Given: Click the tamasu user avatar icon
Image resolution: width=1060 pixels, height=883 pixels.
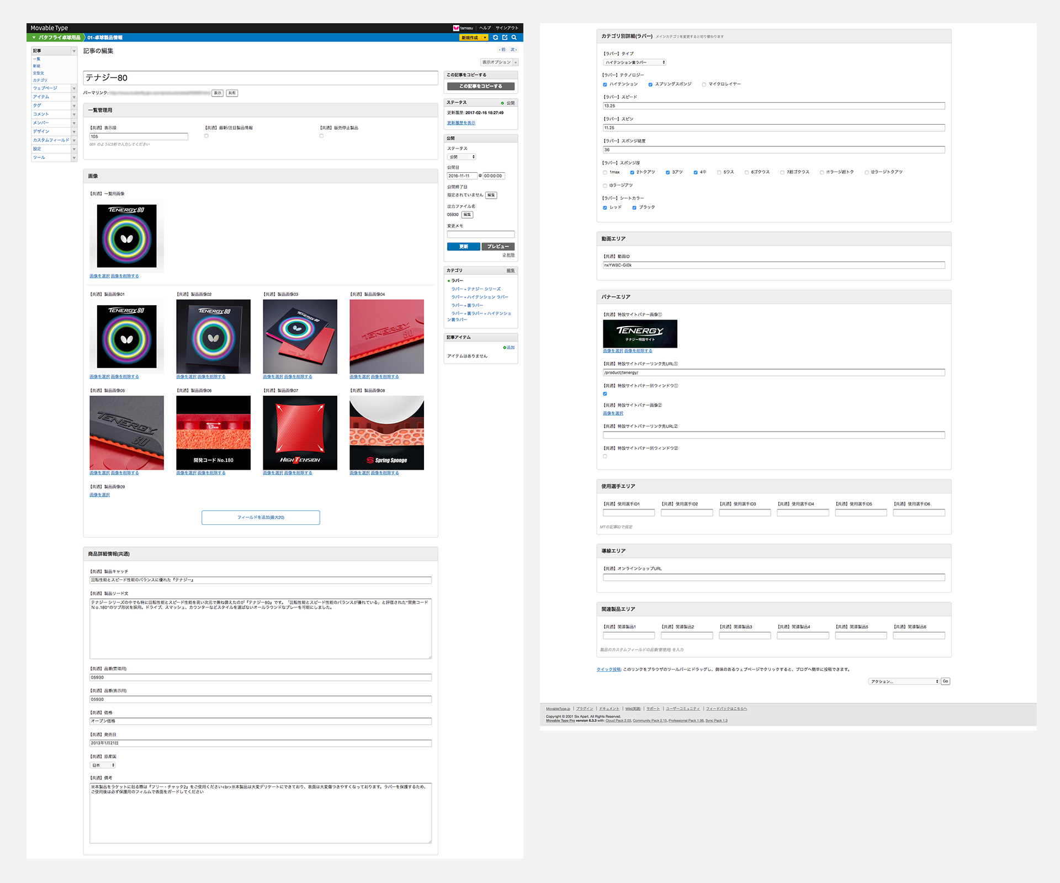Looking at the screenshot, I should 456,28.
